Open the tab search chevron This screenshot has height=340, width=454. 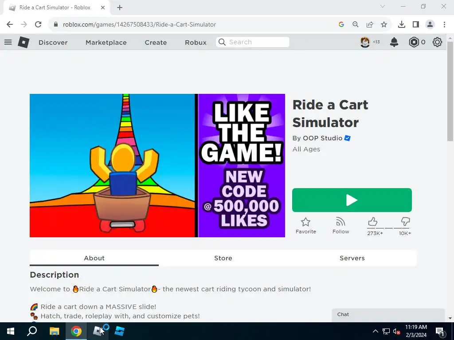point(383,6)
